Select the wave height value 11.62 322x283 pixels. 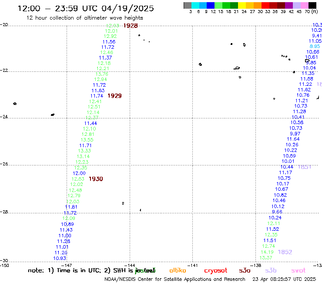(304, 90)
